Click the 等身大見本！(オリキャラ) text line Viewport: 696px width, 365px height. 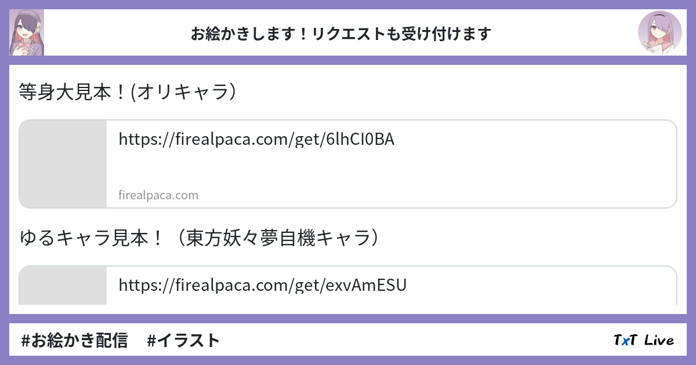pos(128,92)
